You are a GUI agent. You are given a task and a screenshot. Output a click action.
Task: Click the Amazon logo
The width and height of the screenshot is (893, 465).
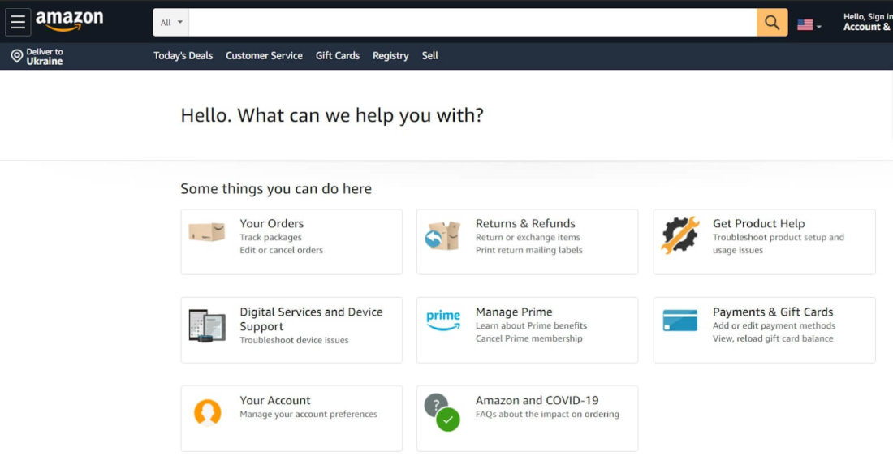[70, 21]
